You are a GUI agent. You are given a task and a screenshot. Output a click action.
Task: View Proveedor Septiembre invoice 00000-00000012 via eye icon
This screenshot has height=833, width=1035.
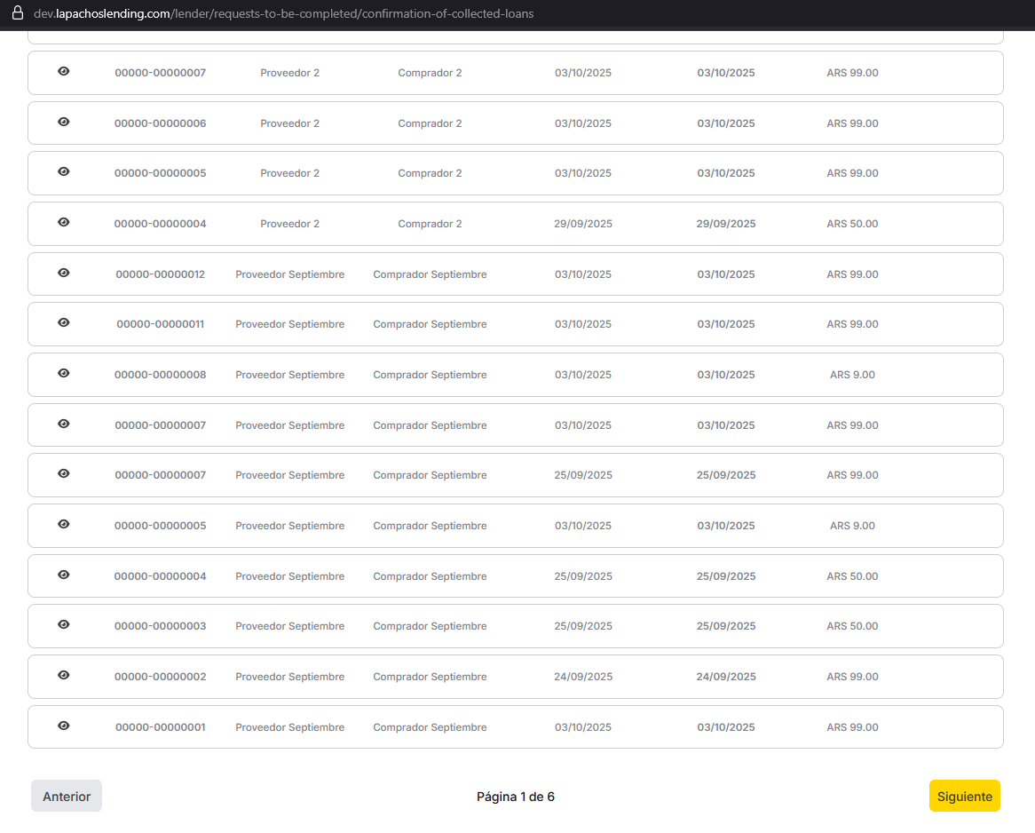click(64, 274)
